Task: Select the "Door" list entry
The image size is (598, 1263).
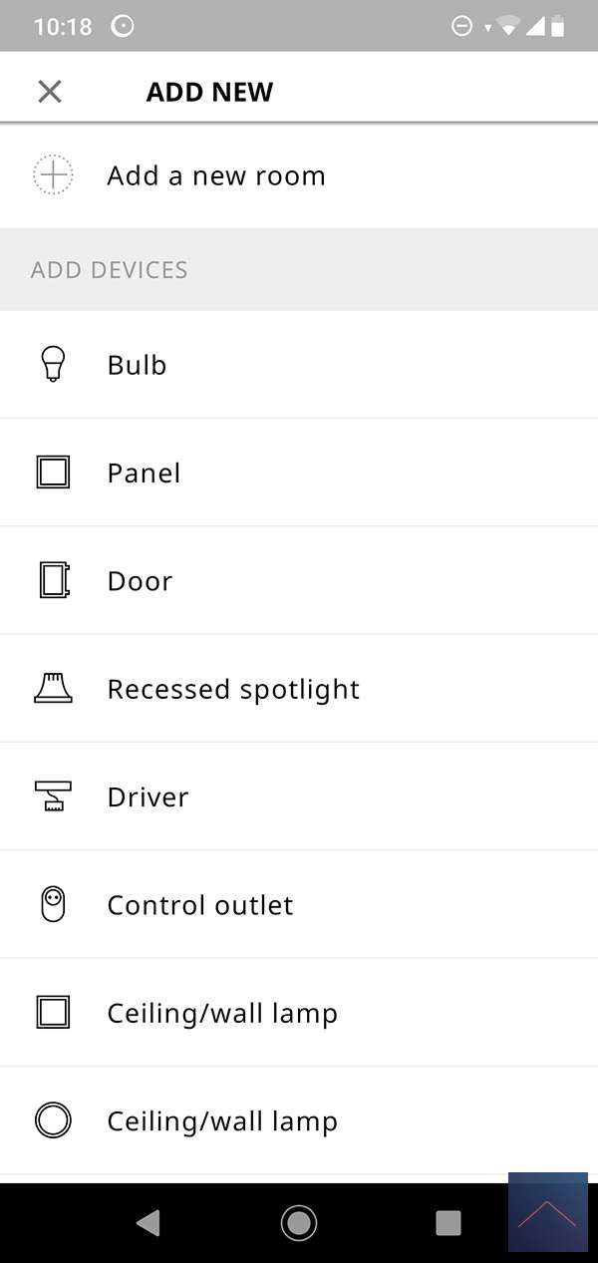Action: pyautogui.click(x=140, y=581)
